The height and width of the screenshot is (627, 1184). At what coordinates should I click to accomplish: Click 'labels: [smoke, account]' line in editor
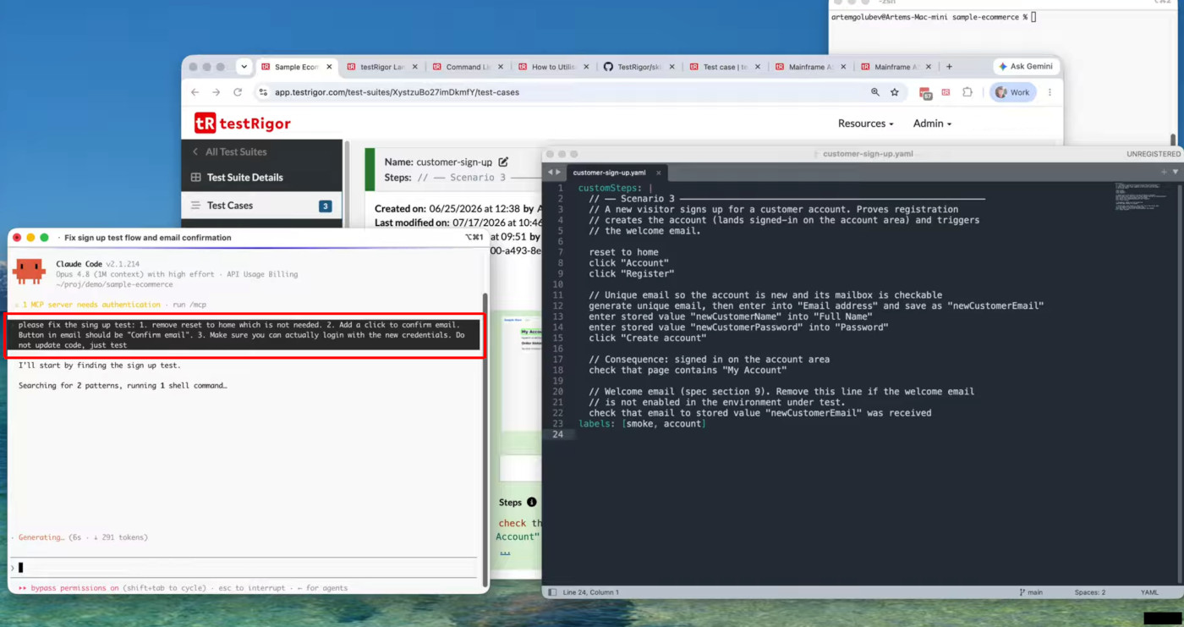click(x=642, y=424)
